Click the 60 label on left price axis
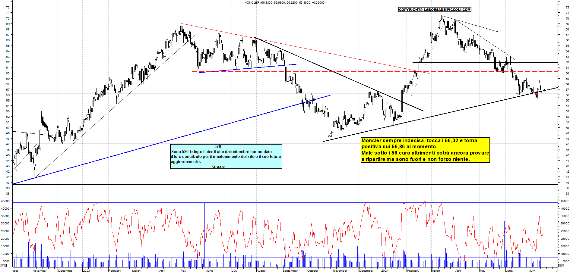Image resolution: width=570 pixels, height=272 pixels. click(x=8, y=73)
